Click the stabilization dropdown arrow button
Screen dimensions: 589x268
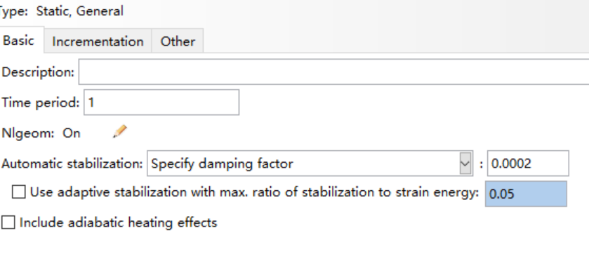pyautogui.click(x=465, y=163)
